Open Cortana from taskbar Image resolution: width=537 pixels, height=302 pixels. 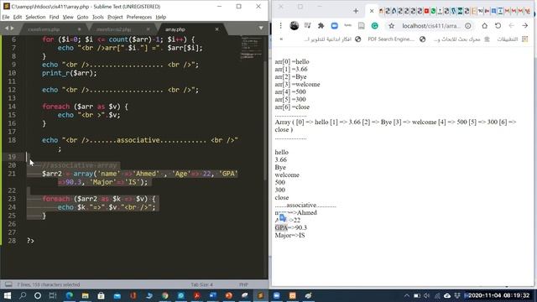38,295
